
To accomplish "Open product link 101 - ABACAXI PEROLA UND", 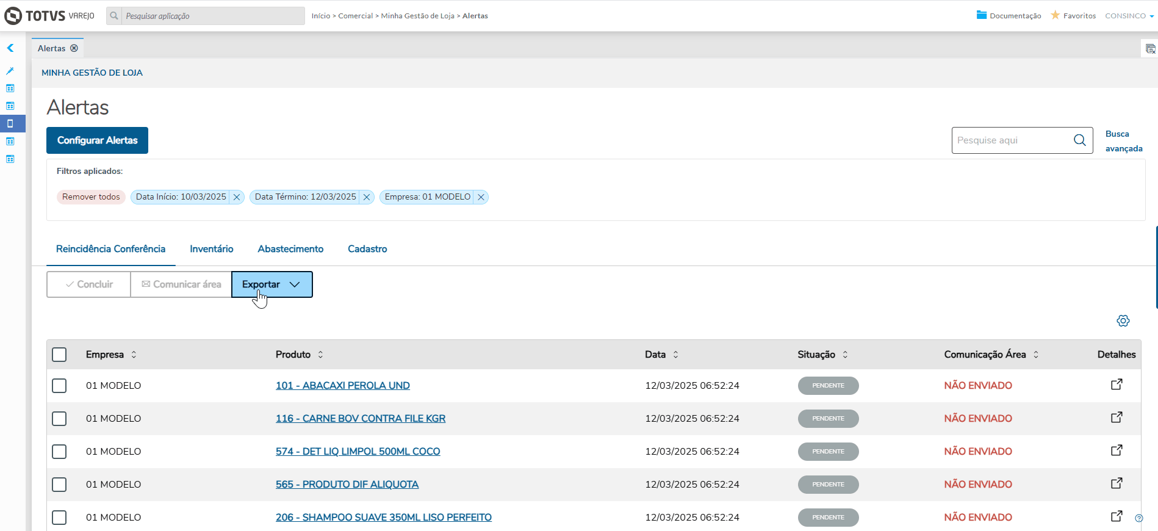I will coord(343,386).
